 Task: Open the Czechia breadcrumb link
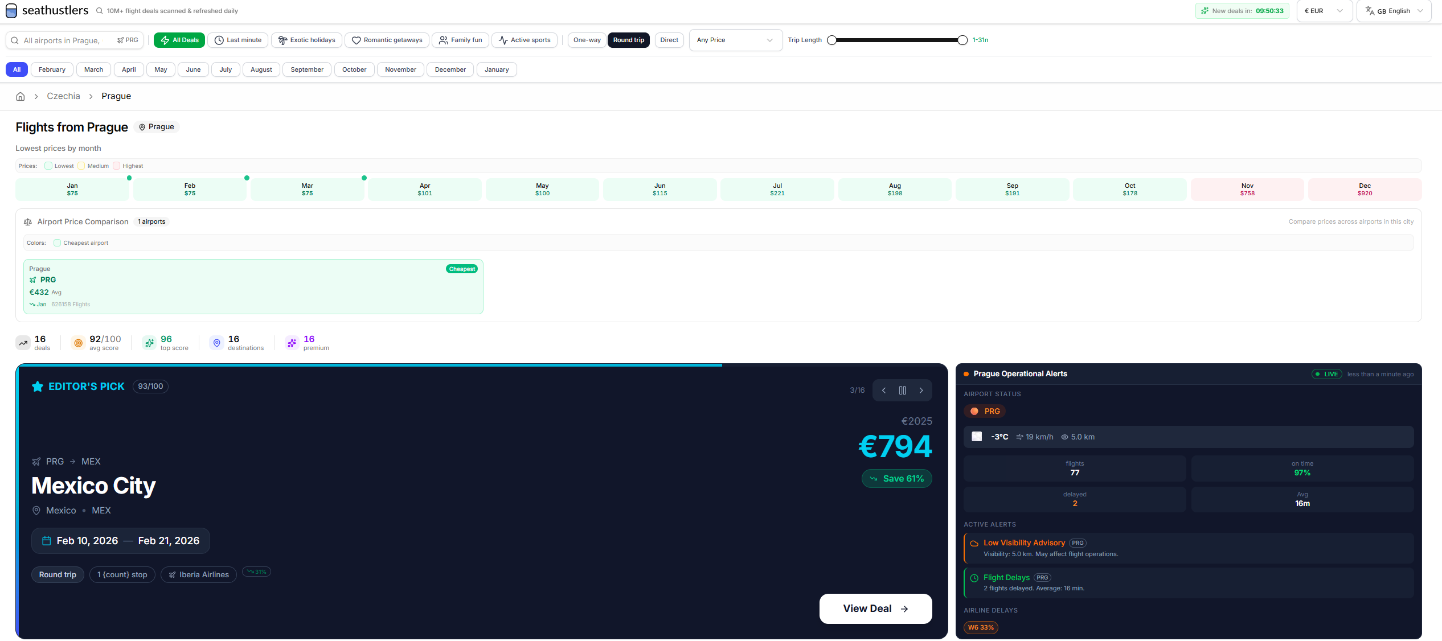[63, 96]
